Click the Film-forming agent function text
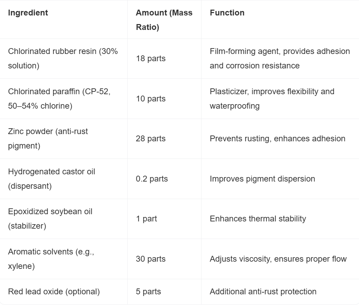359x306 pixels. [280, 58]
